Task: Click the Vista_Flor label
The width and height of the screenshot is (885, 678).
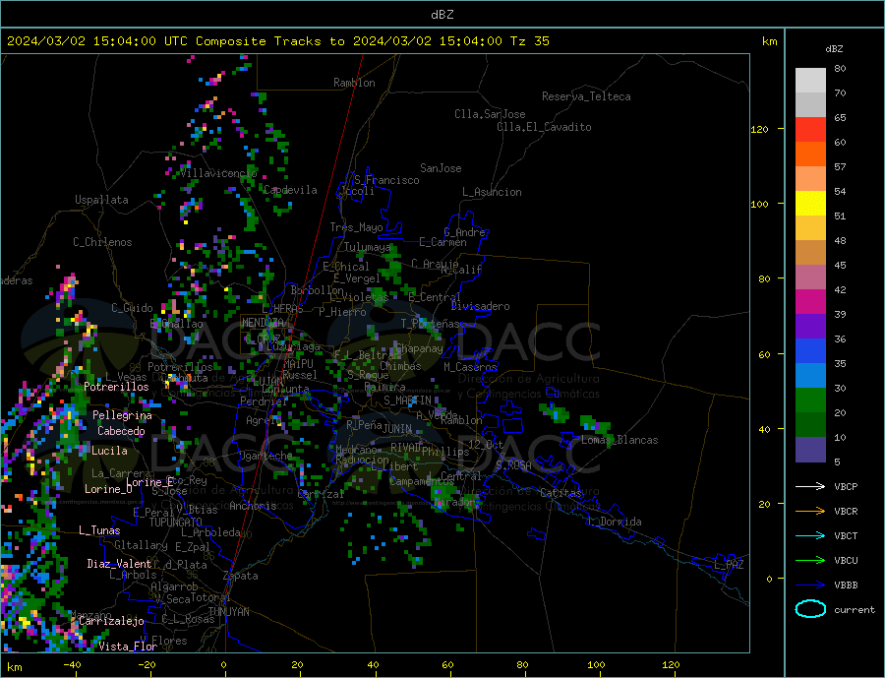Action: (128, 647)
